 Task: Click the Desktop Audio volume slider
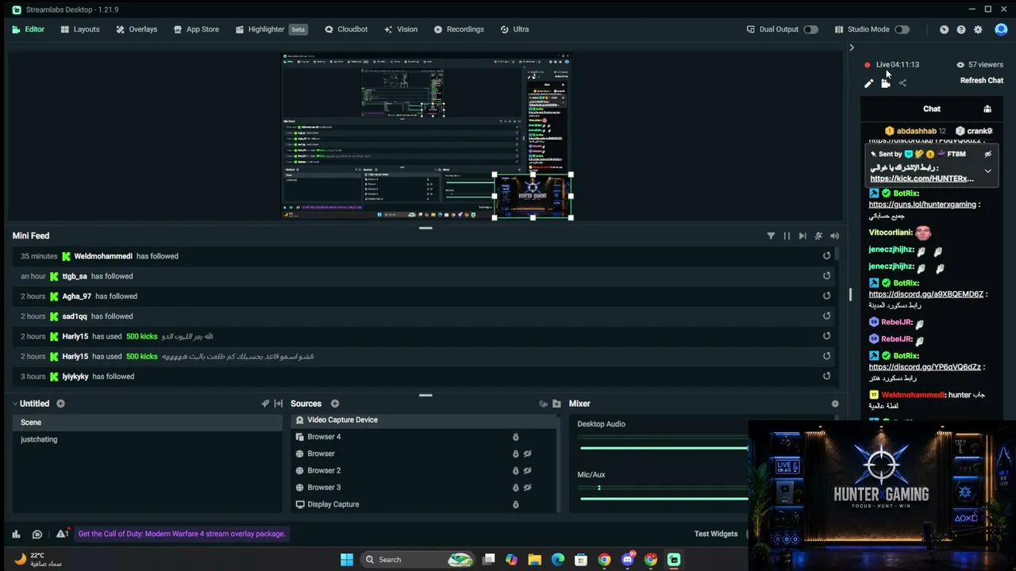[664, 448]
